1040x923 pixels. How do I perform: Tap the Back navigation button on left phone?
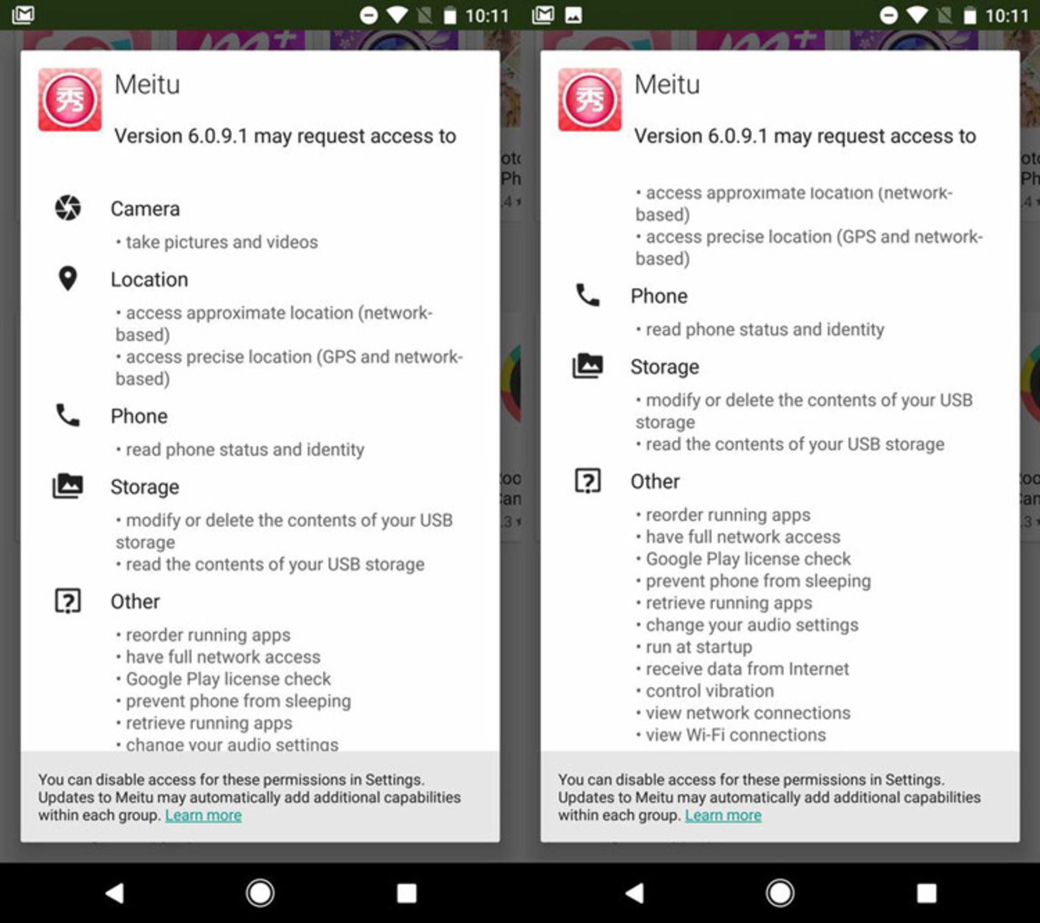[115, 893]
